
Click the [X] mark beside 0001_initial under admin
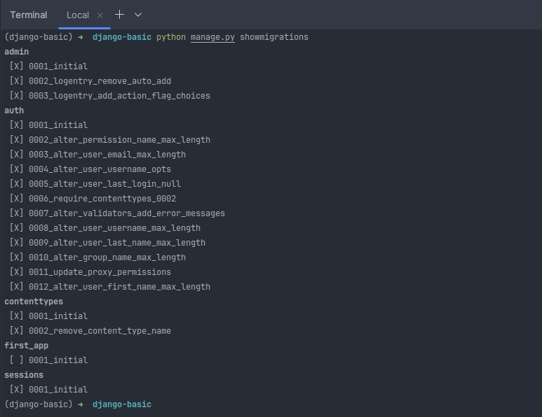click(x=16, y=66)
